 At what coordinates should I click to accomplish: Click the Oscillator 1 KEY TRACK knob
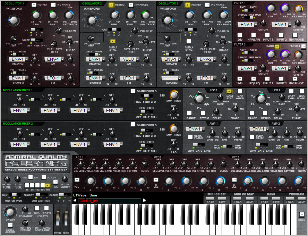click(69, 15)
